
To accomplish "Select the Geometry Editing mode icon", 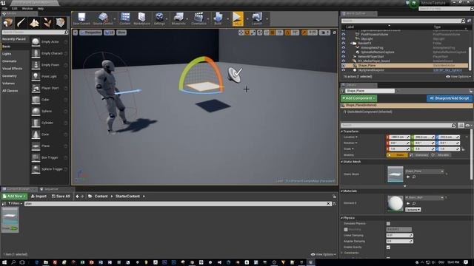I will pos(60,23).
